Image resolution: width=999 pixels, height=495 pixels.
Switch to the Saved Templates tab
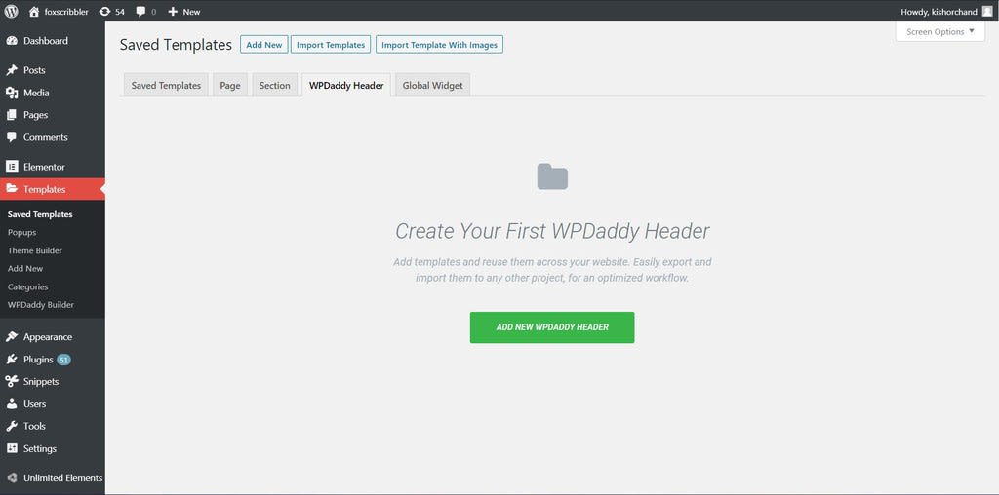pos(166,85)
